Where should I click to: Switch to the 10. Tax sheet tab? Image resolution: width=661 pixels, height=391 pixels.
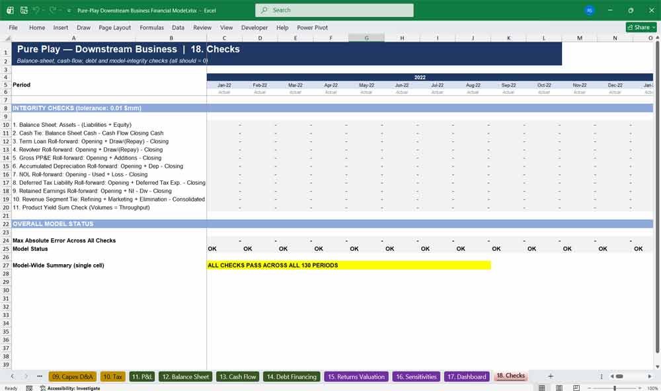(x=112, y=376)
